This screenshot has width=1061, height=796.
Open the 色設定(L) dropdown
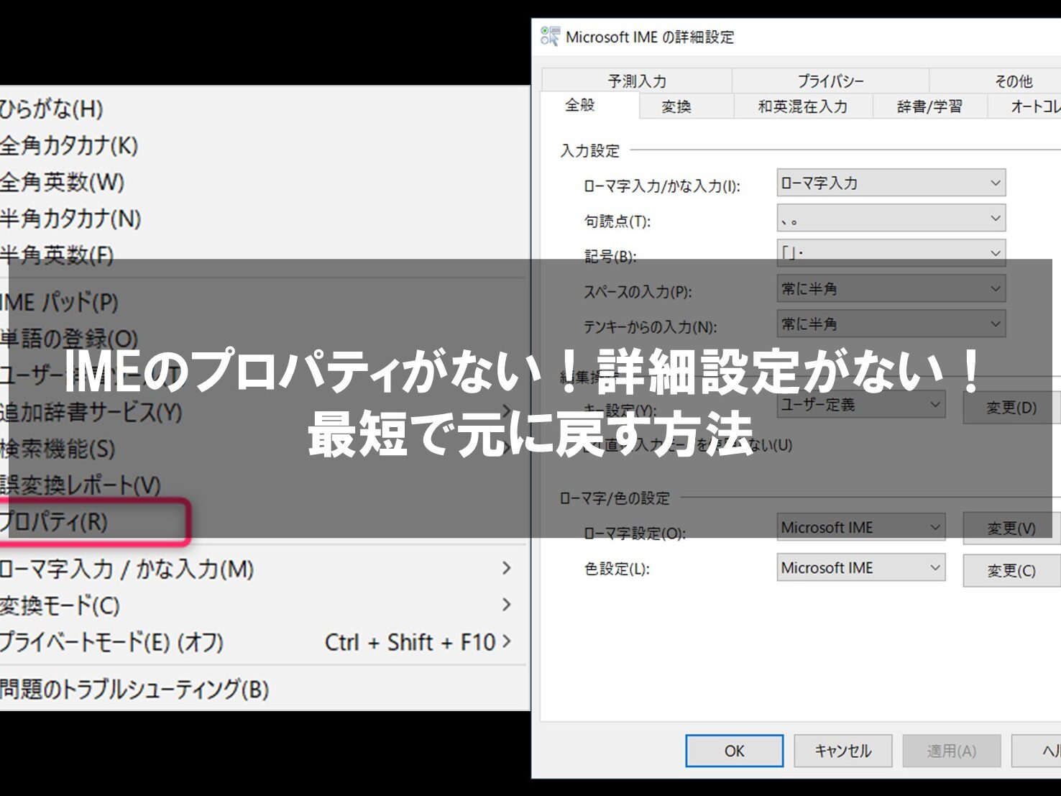click(860, 567)
